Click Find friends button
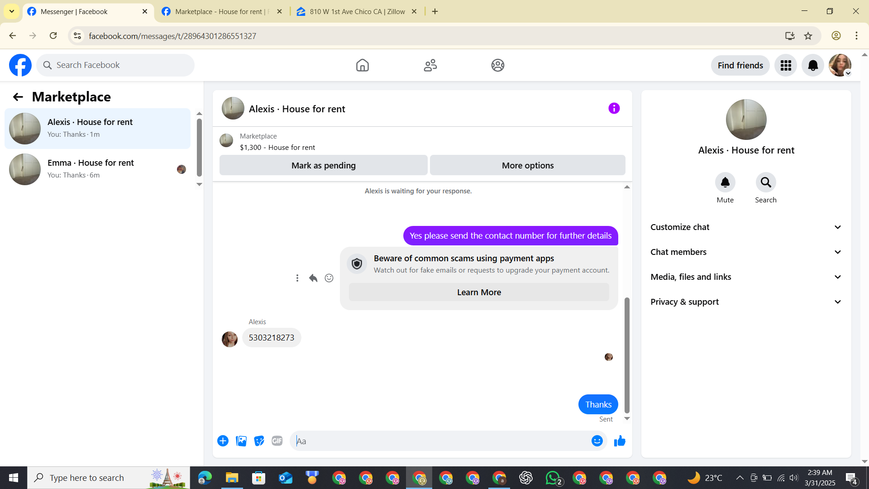 [x=740, y=66]
